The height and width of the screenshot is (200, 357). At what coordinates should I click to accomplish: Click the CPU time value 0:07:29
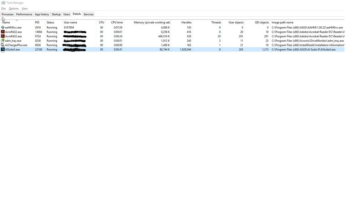click(x=118, y=27)
